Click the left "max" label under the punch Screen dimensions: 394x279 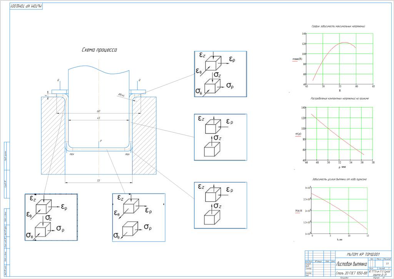(72, 154)
